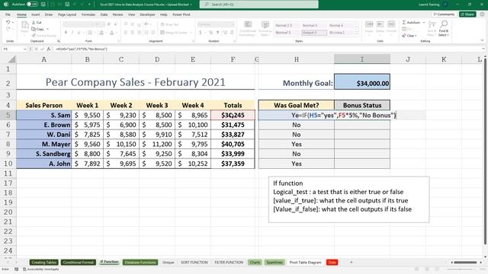The image size is (488, 274).
Task: Open the File menu
Action: 8,14
